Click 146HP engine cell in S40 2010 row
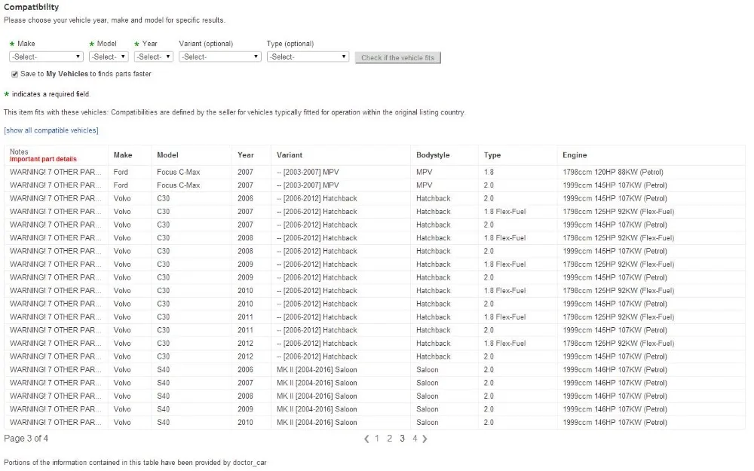Image resolution: width=754 pixels, height=471 pixels. [x=615, y=423]
